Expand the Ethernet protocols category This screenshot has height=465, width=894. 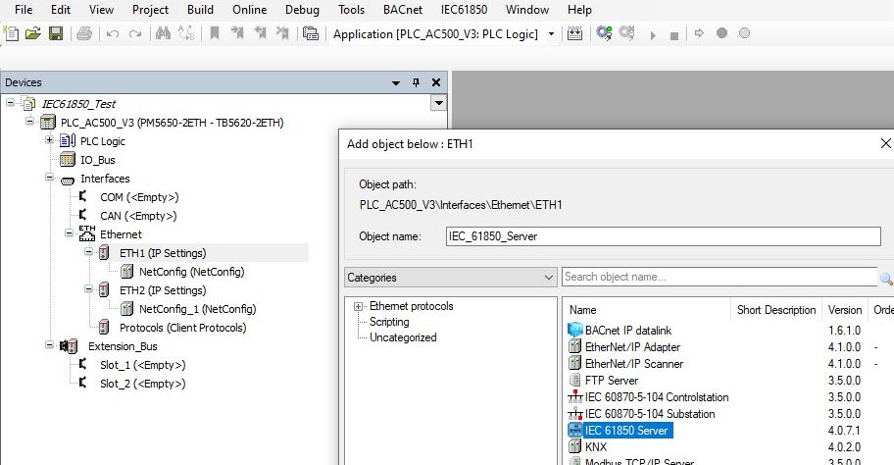[x=359, y=306]
